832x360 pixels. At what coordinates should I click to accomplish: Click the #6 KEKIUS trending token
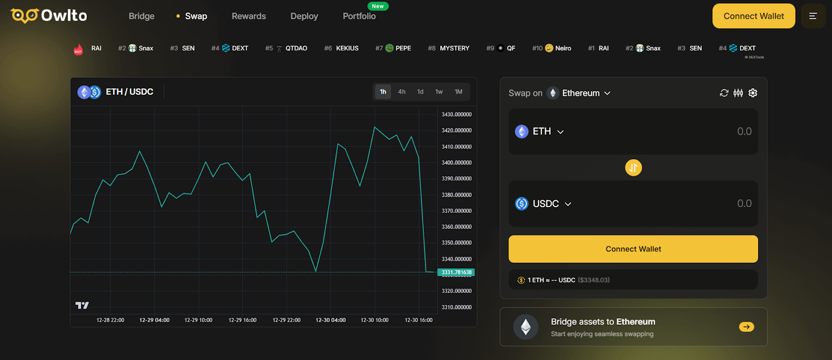click(x=341, y=48)
